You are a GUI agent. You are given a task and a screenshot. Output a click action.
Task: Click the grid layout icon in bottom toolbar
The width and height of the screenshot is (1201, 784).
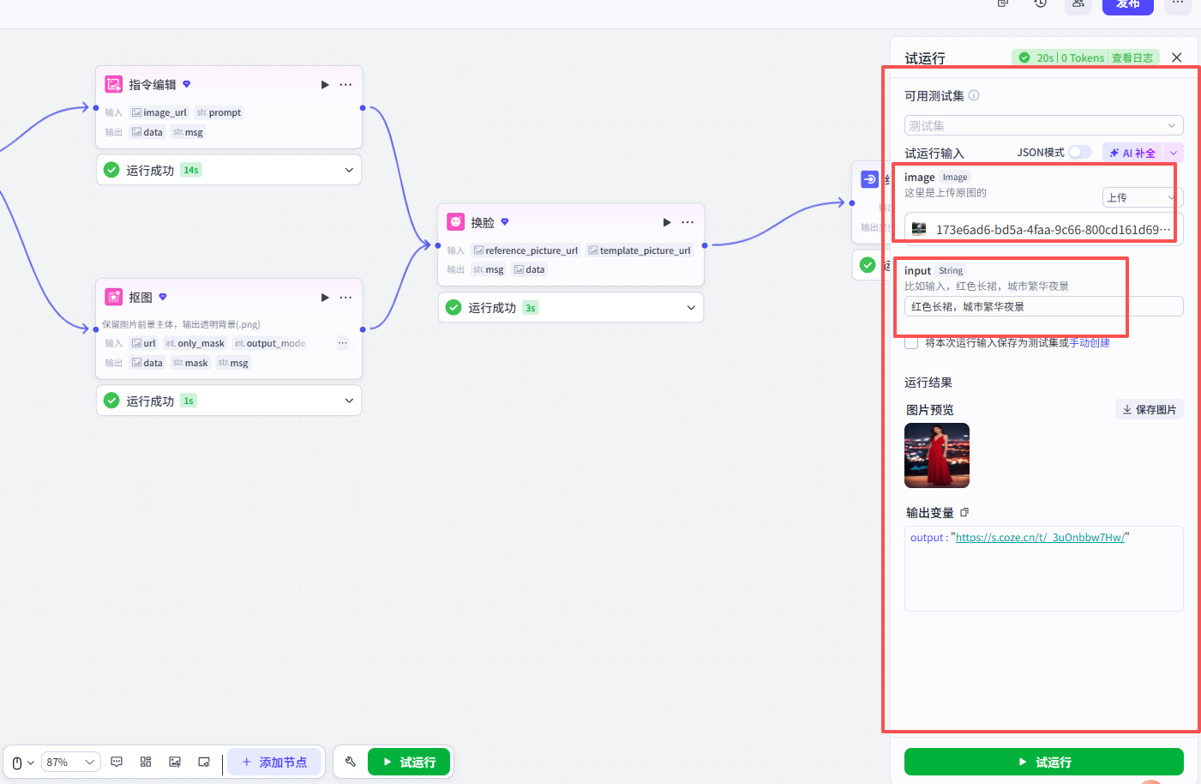(x=146, y=762)
